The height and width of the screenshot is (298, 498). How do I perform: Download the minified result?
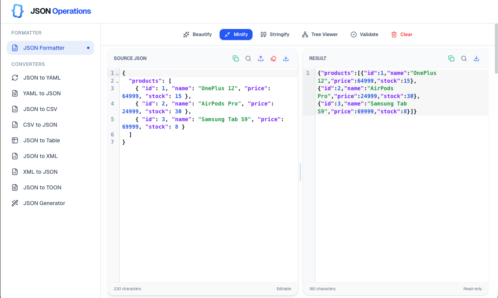(x=476, y=58)
